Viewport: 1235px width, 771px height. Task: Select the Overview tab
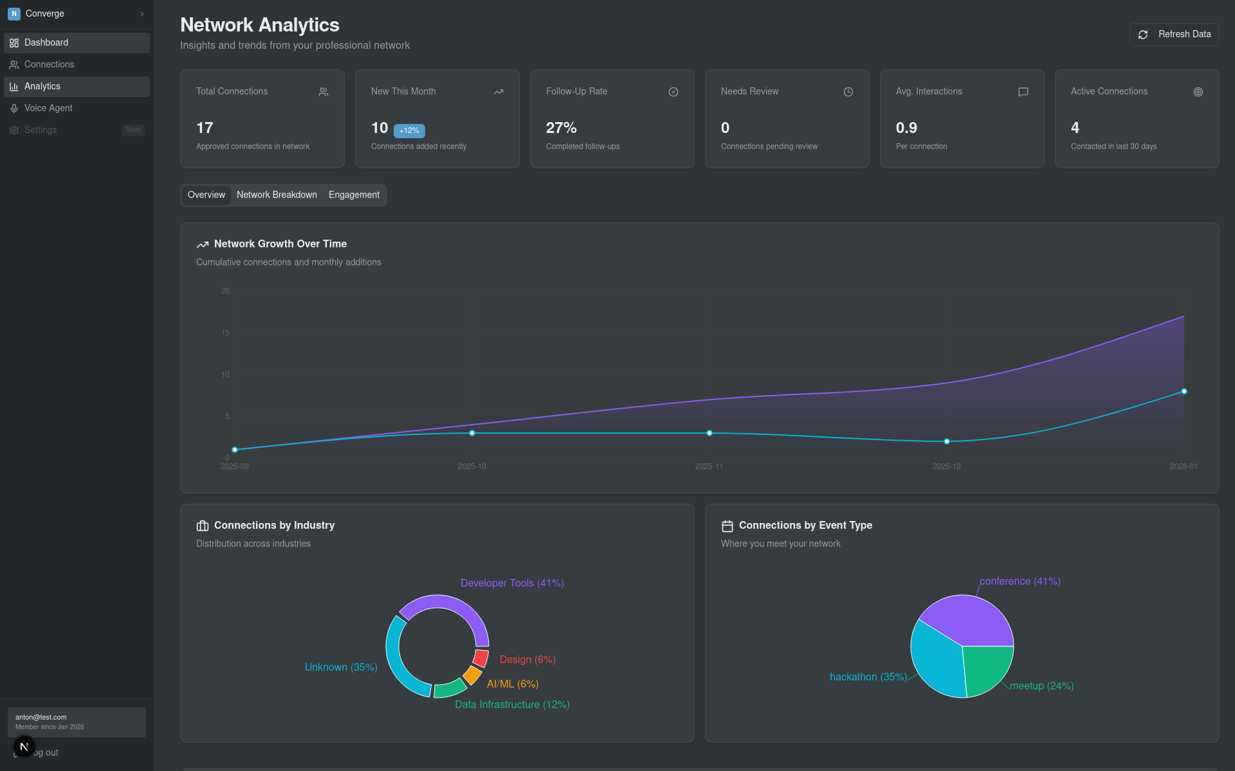click(206, 195)
